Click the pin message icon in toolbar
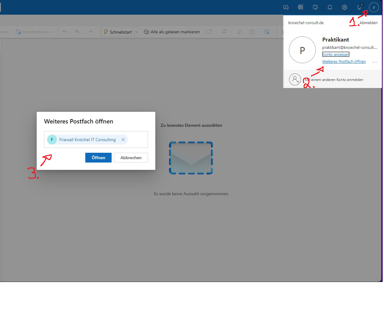This screenshot has height=322, width=384. tap(239, 32)
